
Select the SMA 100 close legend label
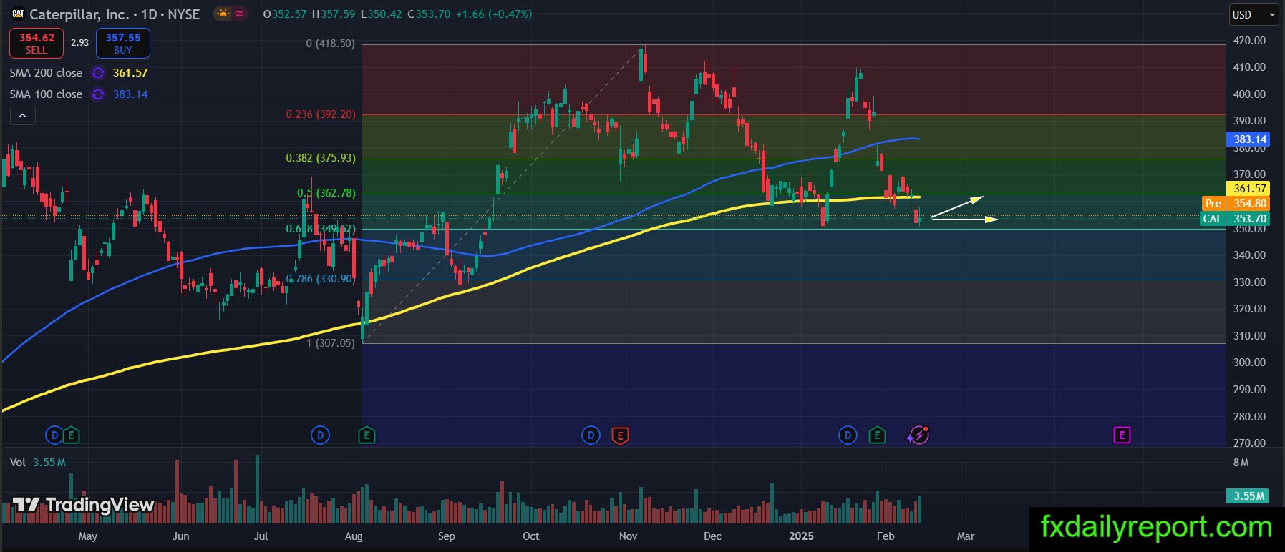tap(46, 94)
